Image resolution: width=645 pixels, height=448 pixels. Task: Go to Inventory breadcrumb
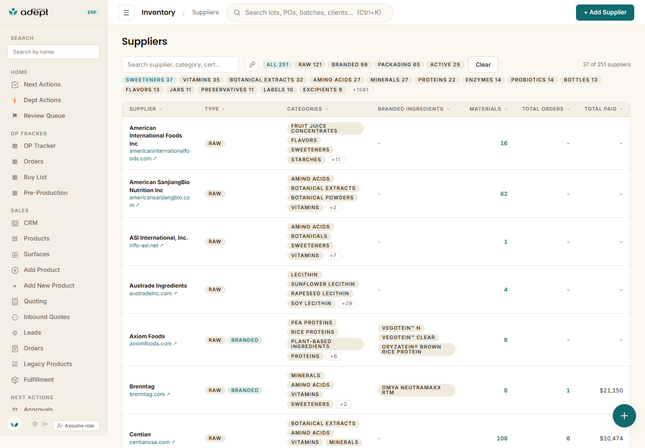pyautogui.click(x=159, y=13)
